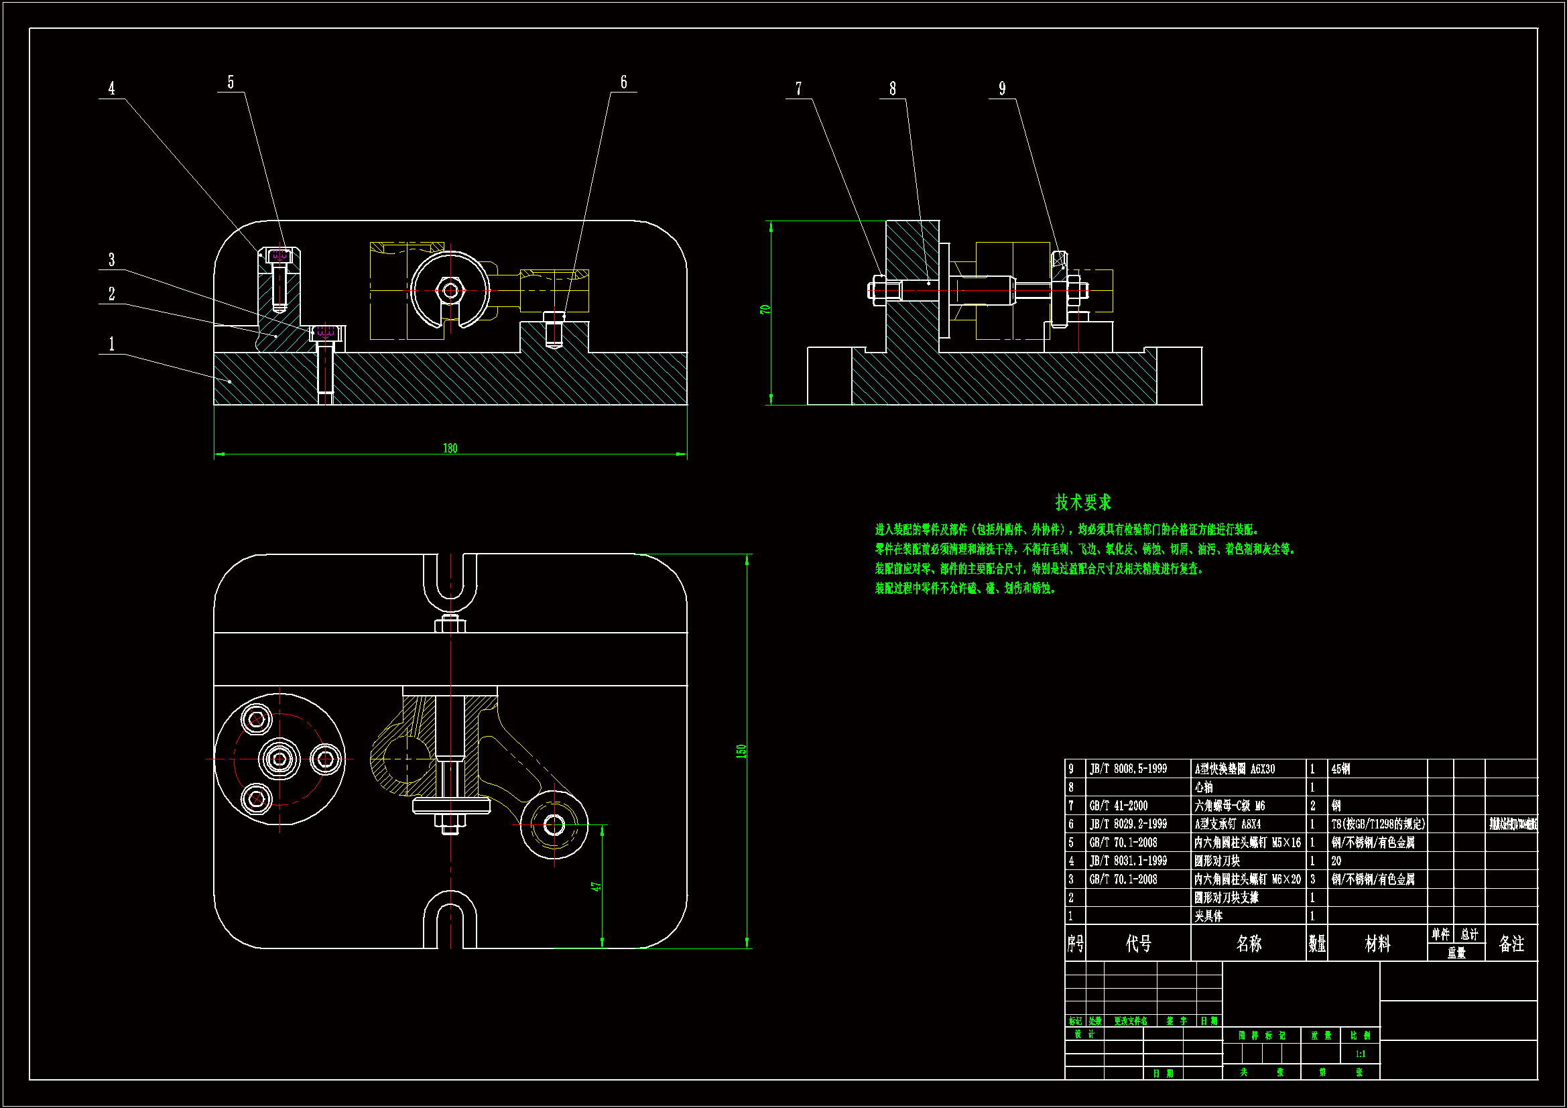Screen dimensions: 1567x1108
Task: Select the first technical requirement line
Action: point(1067,530)
